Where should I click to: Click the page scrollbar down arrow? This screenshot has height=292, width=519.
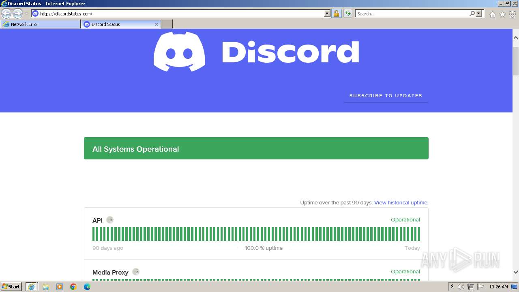point(516,273)
